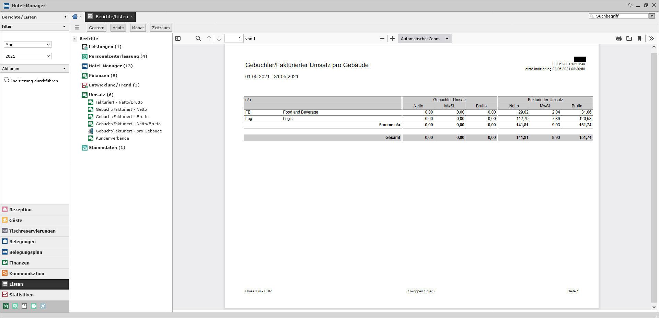This screenshot has height=318, width=659.
Task: Close the Berichte/Listen tab
Action: (131, 16)
